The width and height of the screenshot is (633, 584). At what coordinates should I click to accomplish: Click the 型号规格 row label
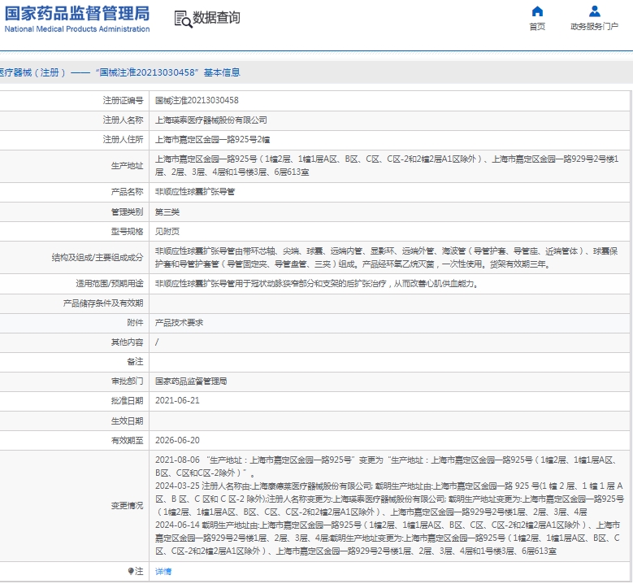(127, 232)
